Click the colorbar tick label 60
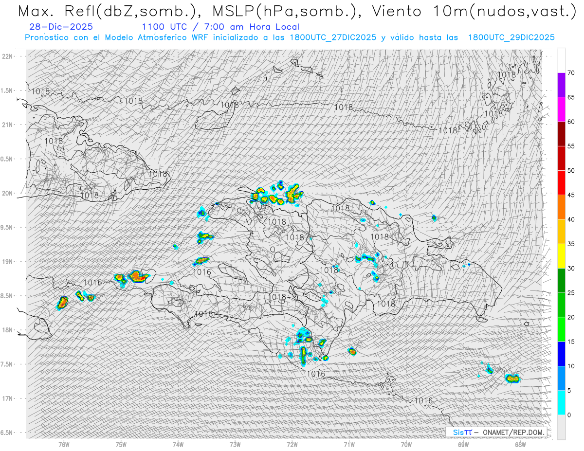Viewport: 584px width, 451px height. click(x=571, y=122)
